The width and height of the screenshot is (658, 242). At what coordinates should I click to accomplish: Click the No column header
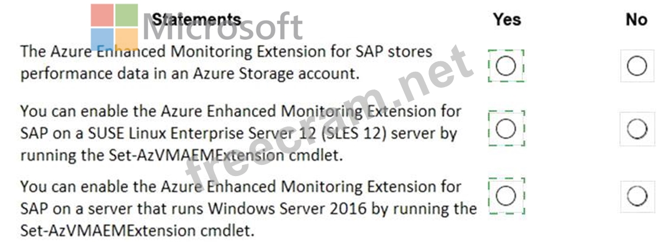(x=636, y=19)
